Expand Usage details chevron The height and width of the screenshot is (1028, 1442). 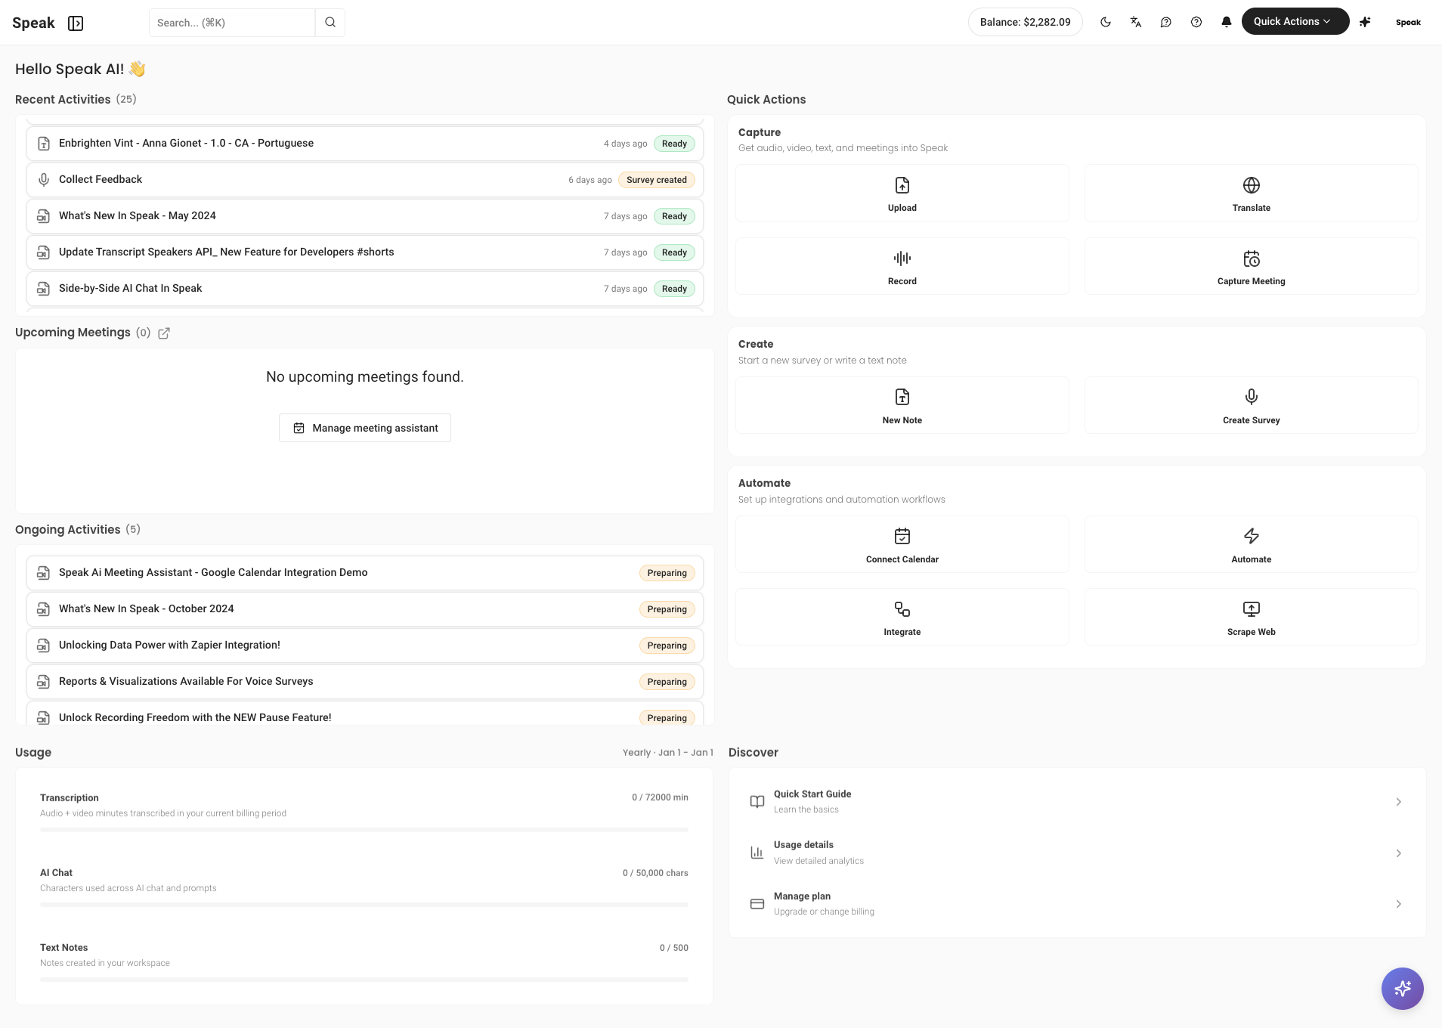click(x=1399, y=853)
